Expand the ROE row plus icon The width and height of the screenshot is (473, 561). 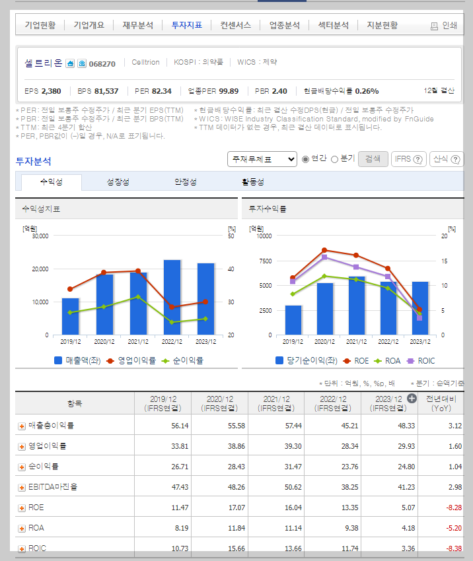point(22,508)
